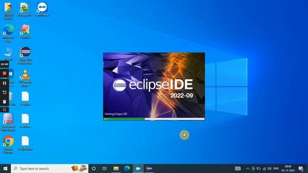Viewport: 308px width, 173px height.
Task: Open the Notepad++ desktop shortcut
Action: click(25, 10)
